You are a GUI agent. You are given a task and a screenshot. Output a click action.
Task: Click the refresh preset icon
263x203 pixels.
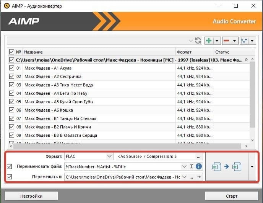pyautogui.click(x=198, y=41)
